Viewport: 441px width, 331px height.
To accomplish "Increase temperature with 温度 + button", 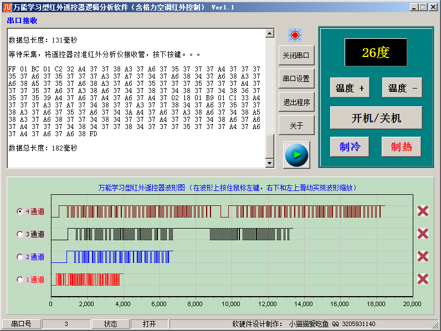I will tap(350, 88).
